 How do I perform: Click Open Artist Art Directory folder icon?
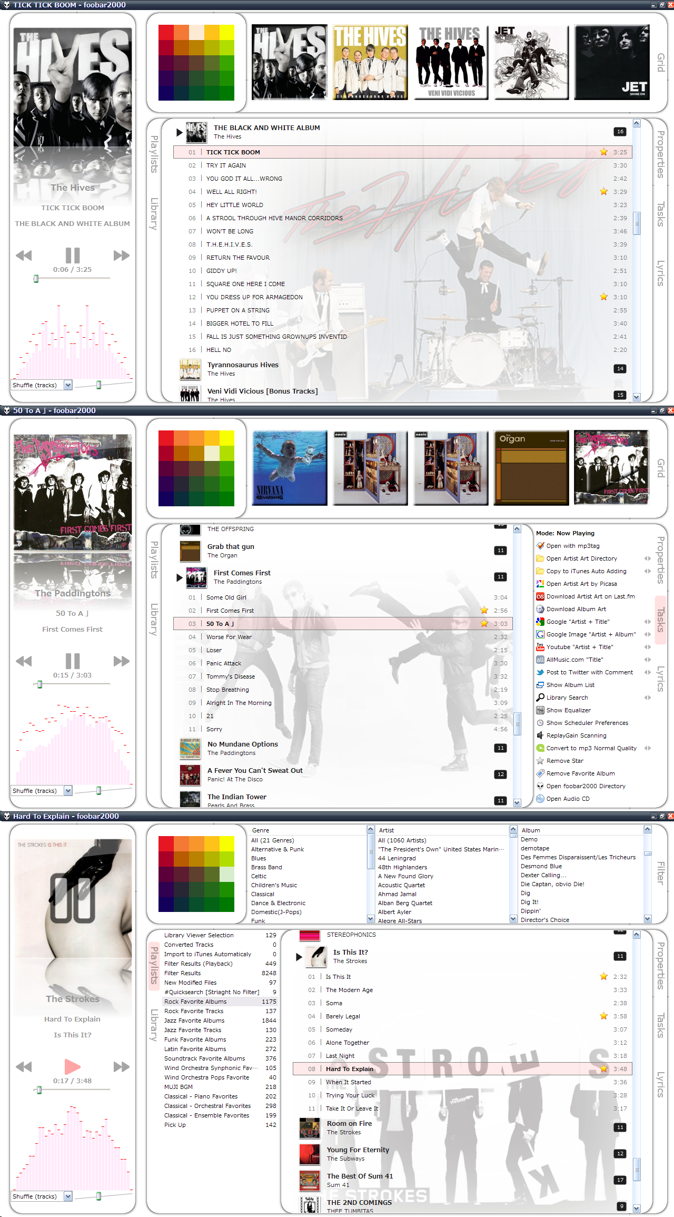pyautogui.click(x=540, y=558)
